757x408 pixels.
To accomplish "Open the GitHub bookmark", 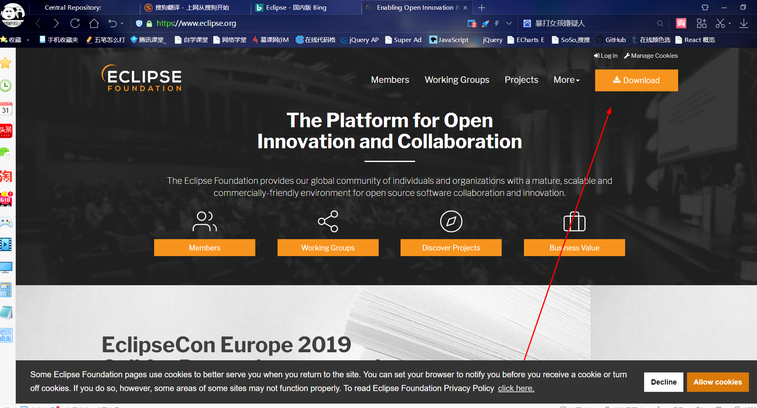I will pos(611,40).
